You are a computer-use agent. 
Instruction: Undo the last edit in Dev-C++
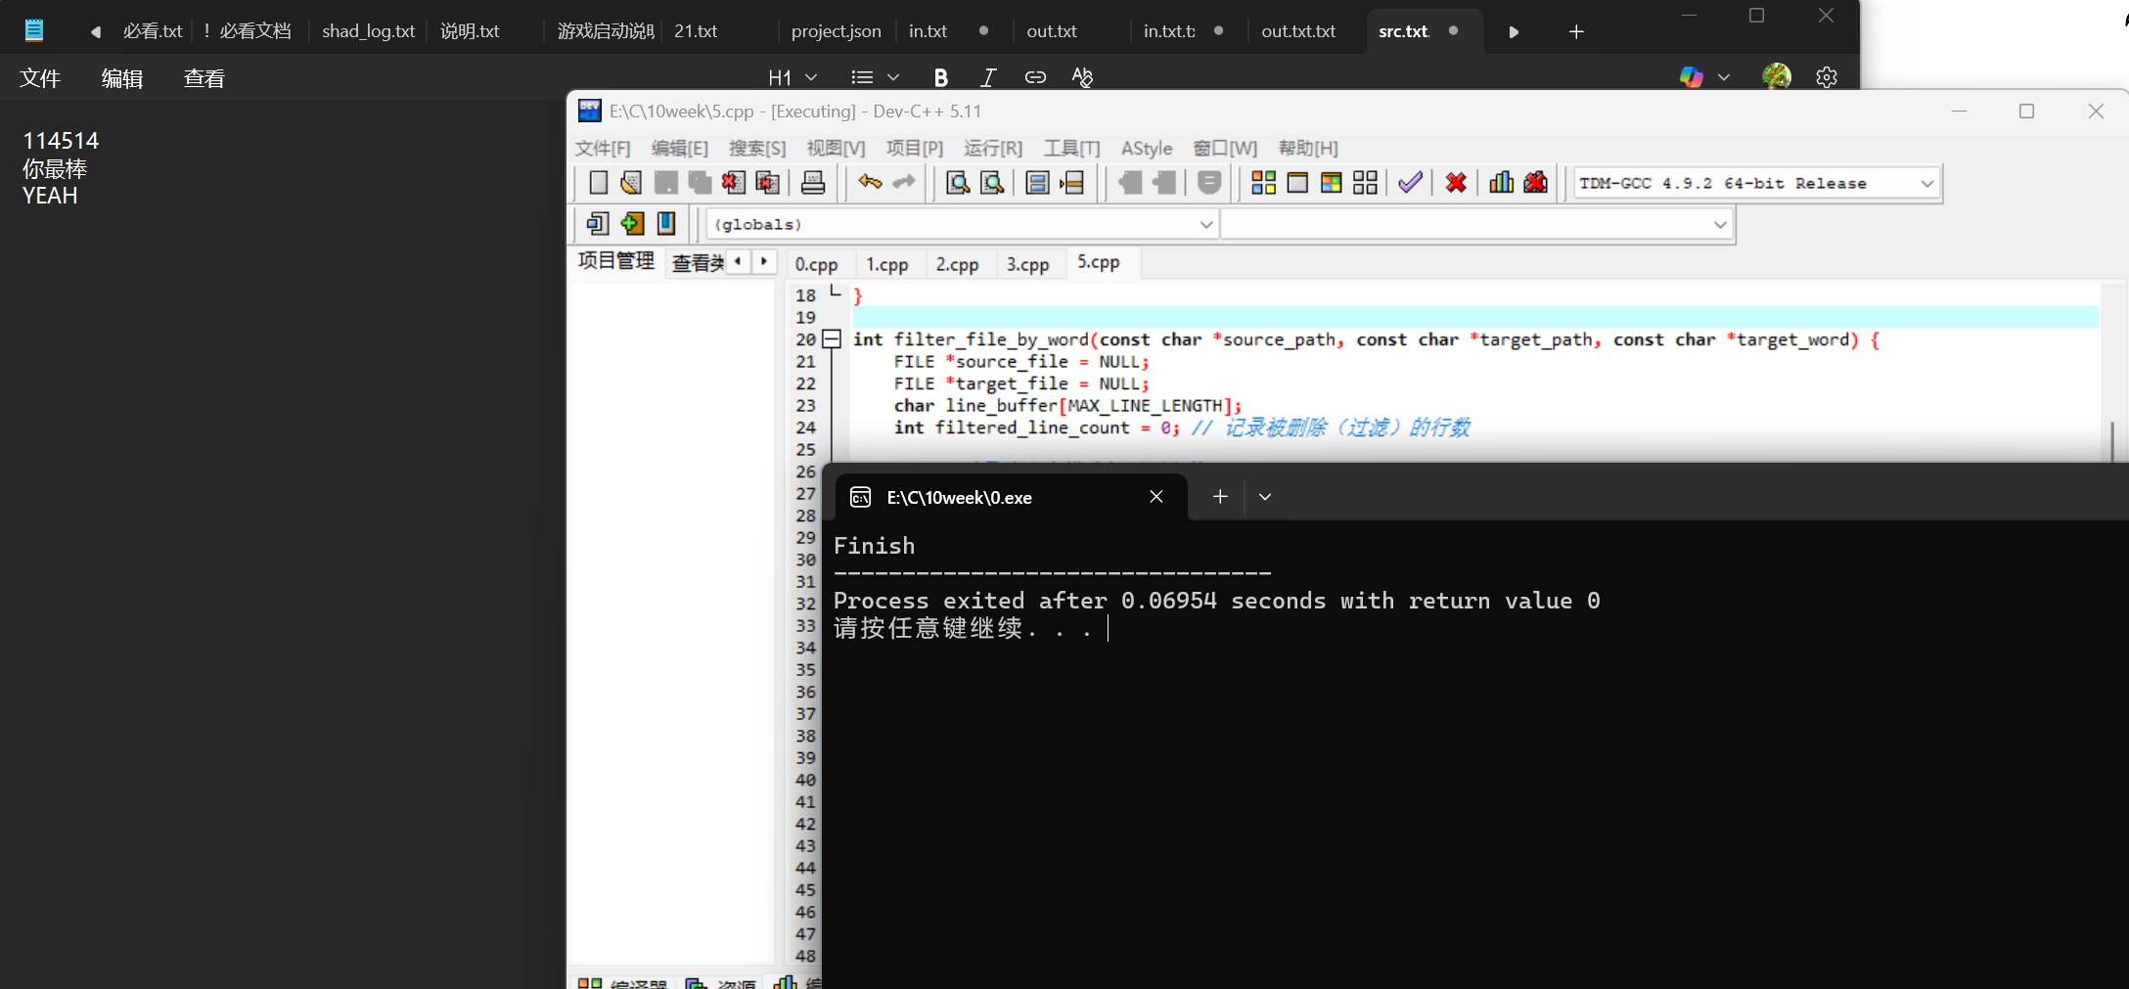[x=870, y=183]
